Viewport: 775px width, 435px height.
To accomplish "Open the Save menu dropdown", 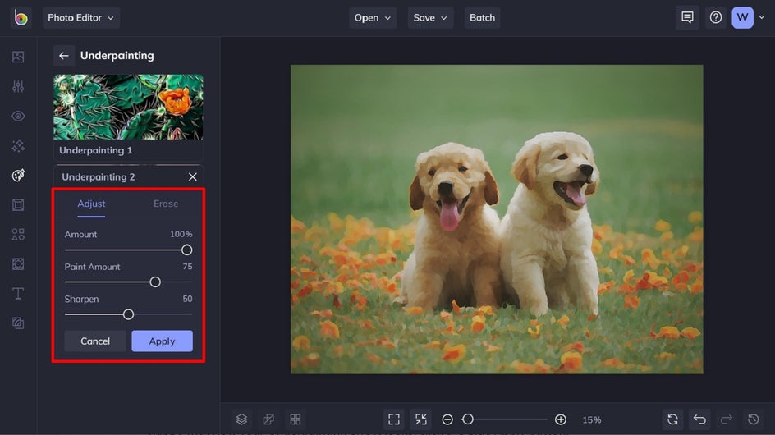I will coord(430,18).
